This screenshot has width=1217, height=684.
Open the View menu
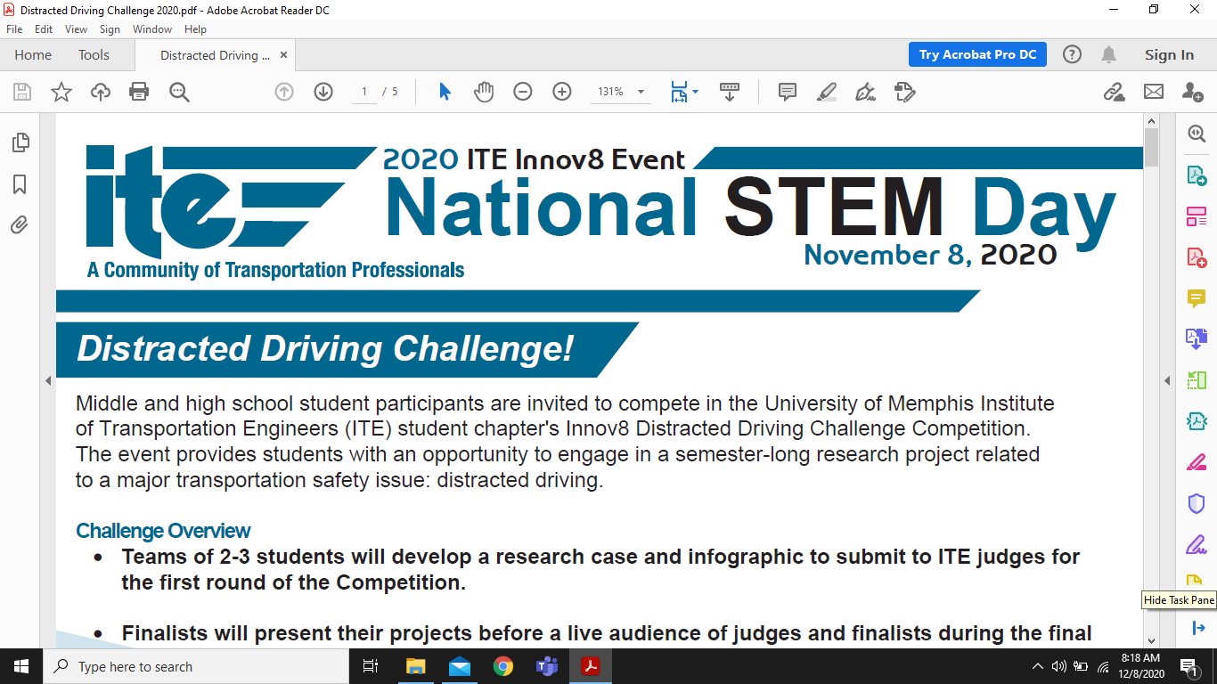click(x=77, y=29)
